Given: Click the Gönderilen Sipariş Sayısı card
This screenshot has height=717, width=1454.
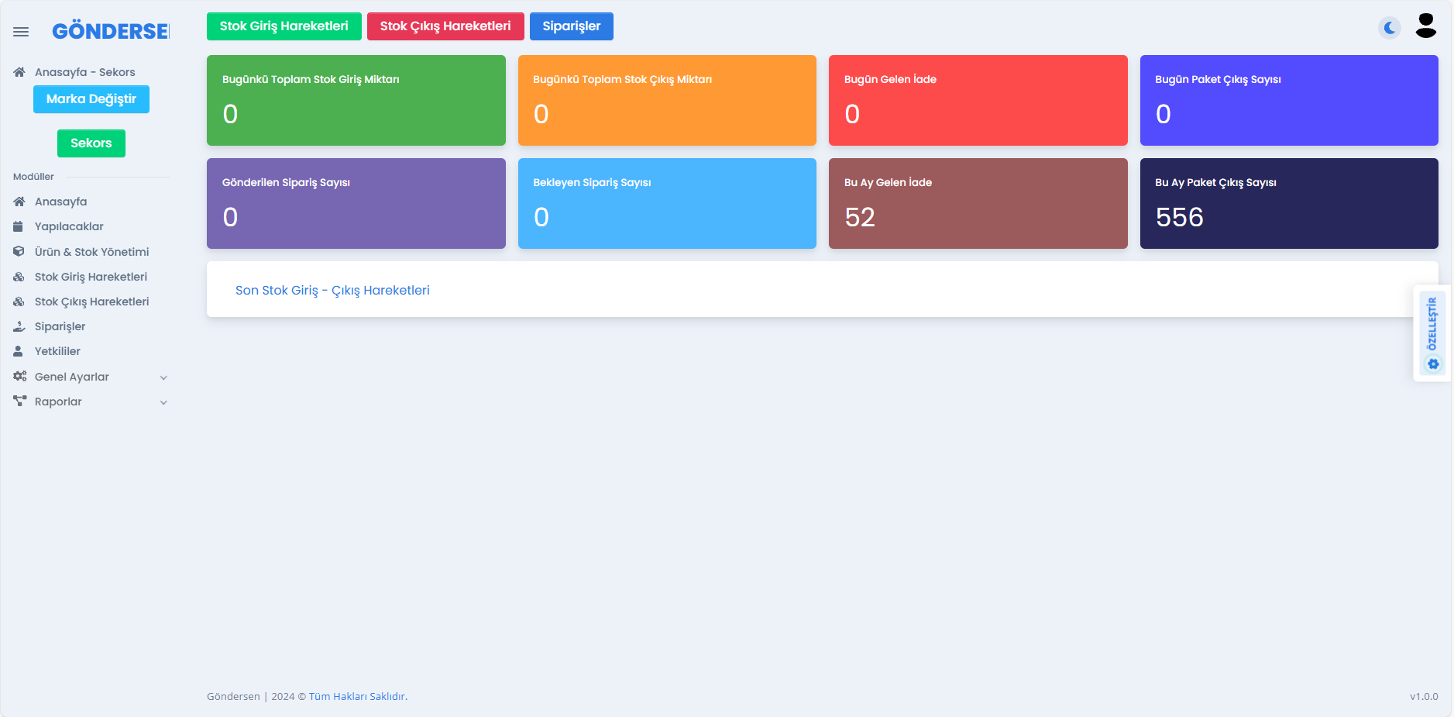Looking at the screenshot, I should click(x=356, y=203).
